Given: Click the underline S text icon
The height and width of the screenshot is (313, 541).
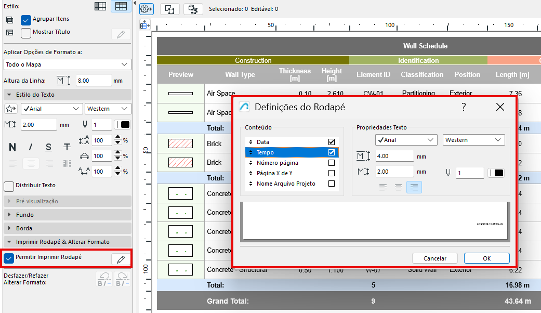Looking at the screenshot, I should (x=48, y=147).
